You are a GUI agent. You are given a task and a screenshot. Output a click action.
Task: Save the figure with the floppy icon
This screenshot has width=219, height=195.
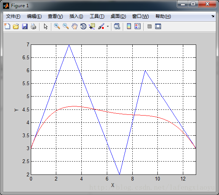pyautogui.click(x=25, y=26)
